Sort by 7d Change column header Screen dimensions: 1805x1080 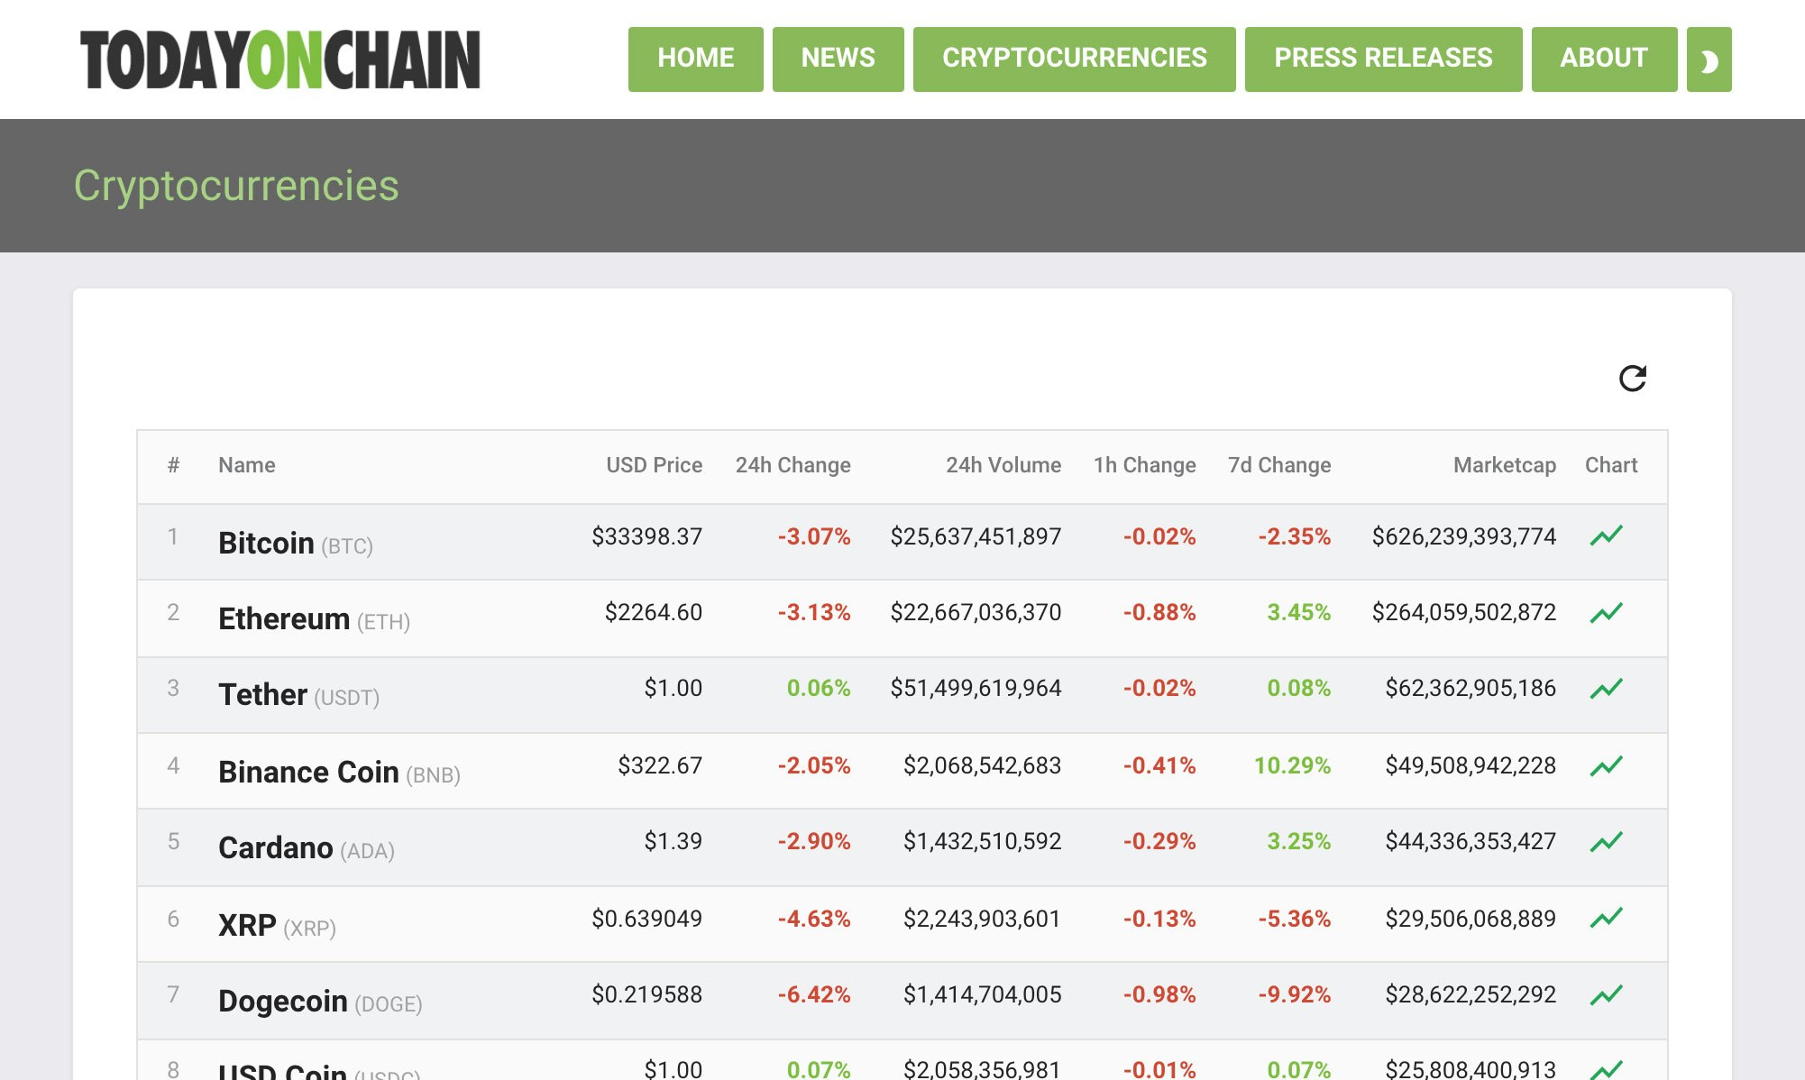pyautogui.click(x=1278, y=465)
